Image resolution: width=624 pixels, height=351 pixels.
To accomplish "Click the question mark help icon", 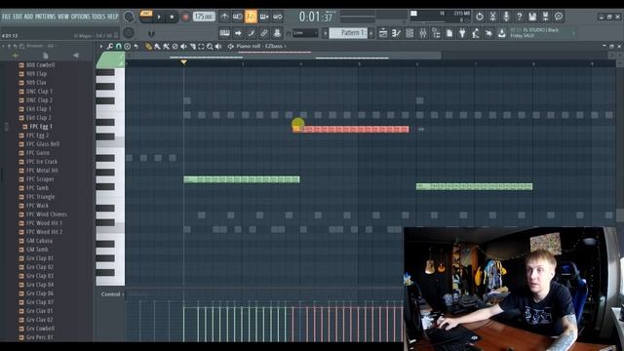I will [520, 17].
